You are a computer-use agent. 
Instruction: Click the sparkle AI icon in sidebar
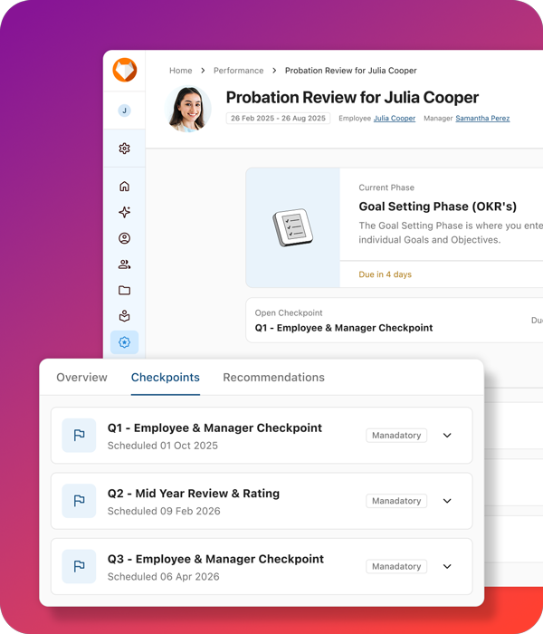124,212
